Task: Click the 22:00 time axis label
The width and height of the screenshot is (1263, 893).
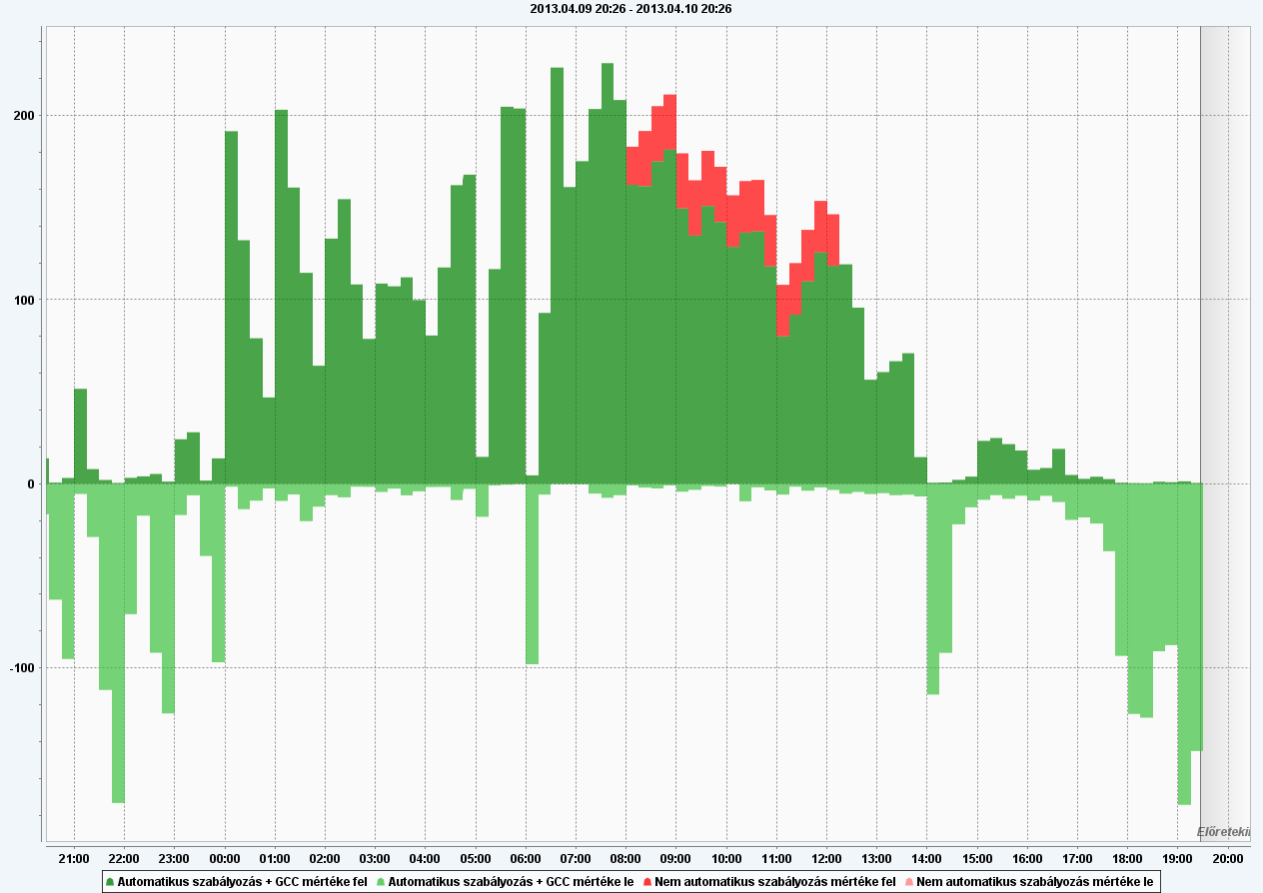Action: click(x=124, y=858)
